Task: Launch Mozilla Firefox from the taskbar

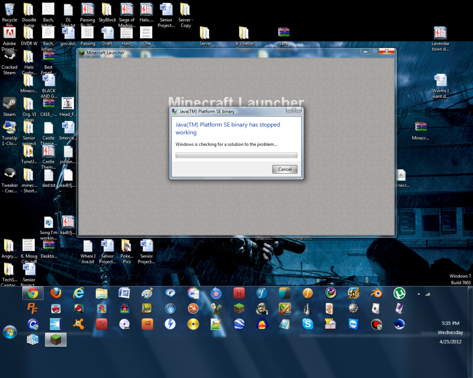Action: [x=56, y=293]
